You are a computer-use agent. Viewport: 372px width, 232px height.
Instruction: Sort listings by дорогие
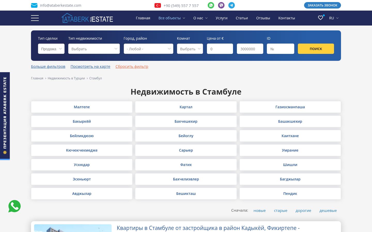(303, 211)
